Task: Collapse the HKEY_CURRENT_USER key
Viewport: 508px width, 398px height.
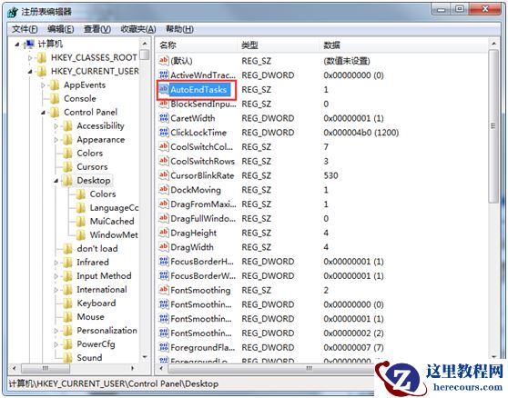Action: [x=30, y=72]
